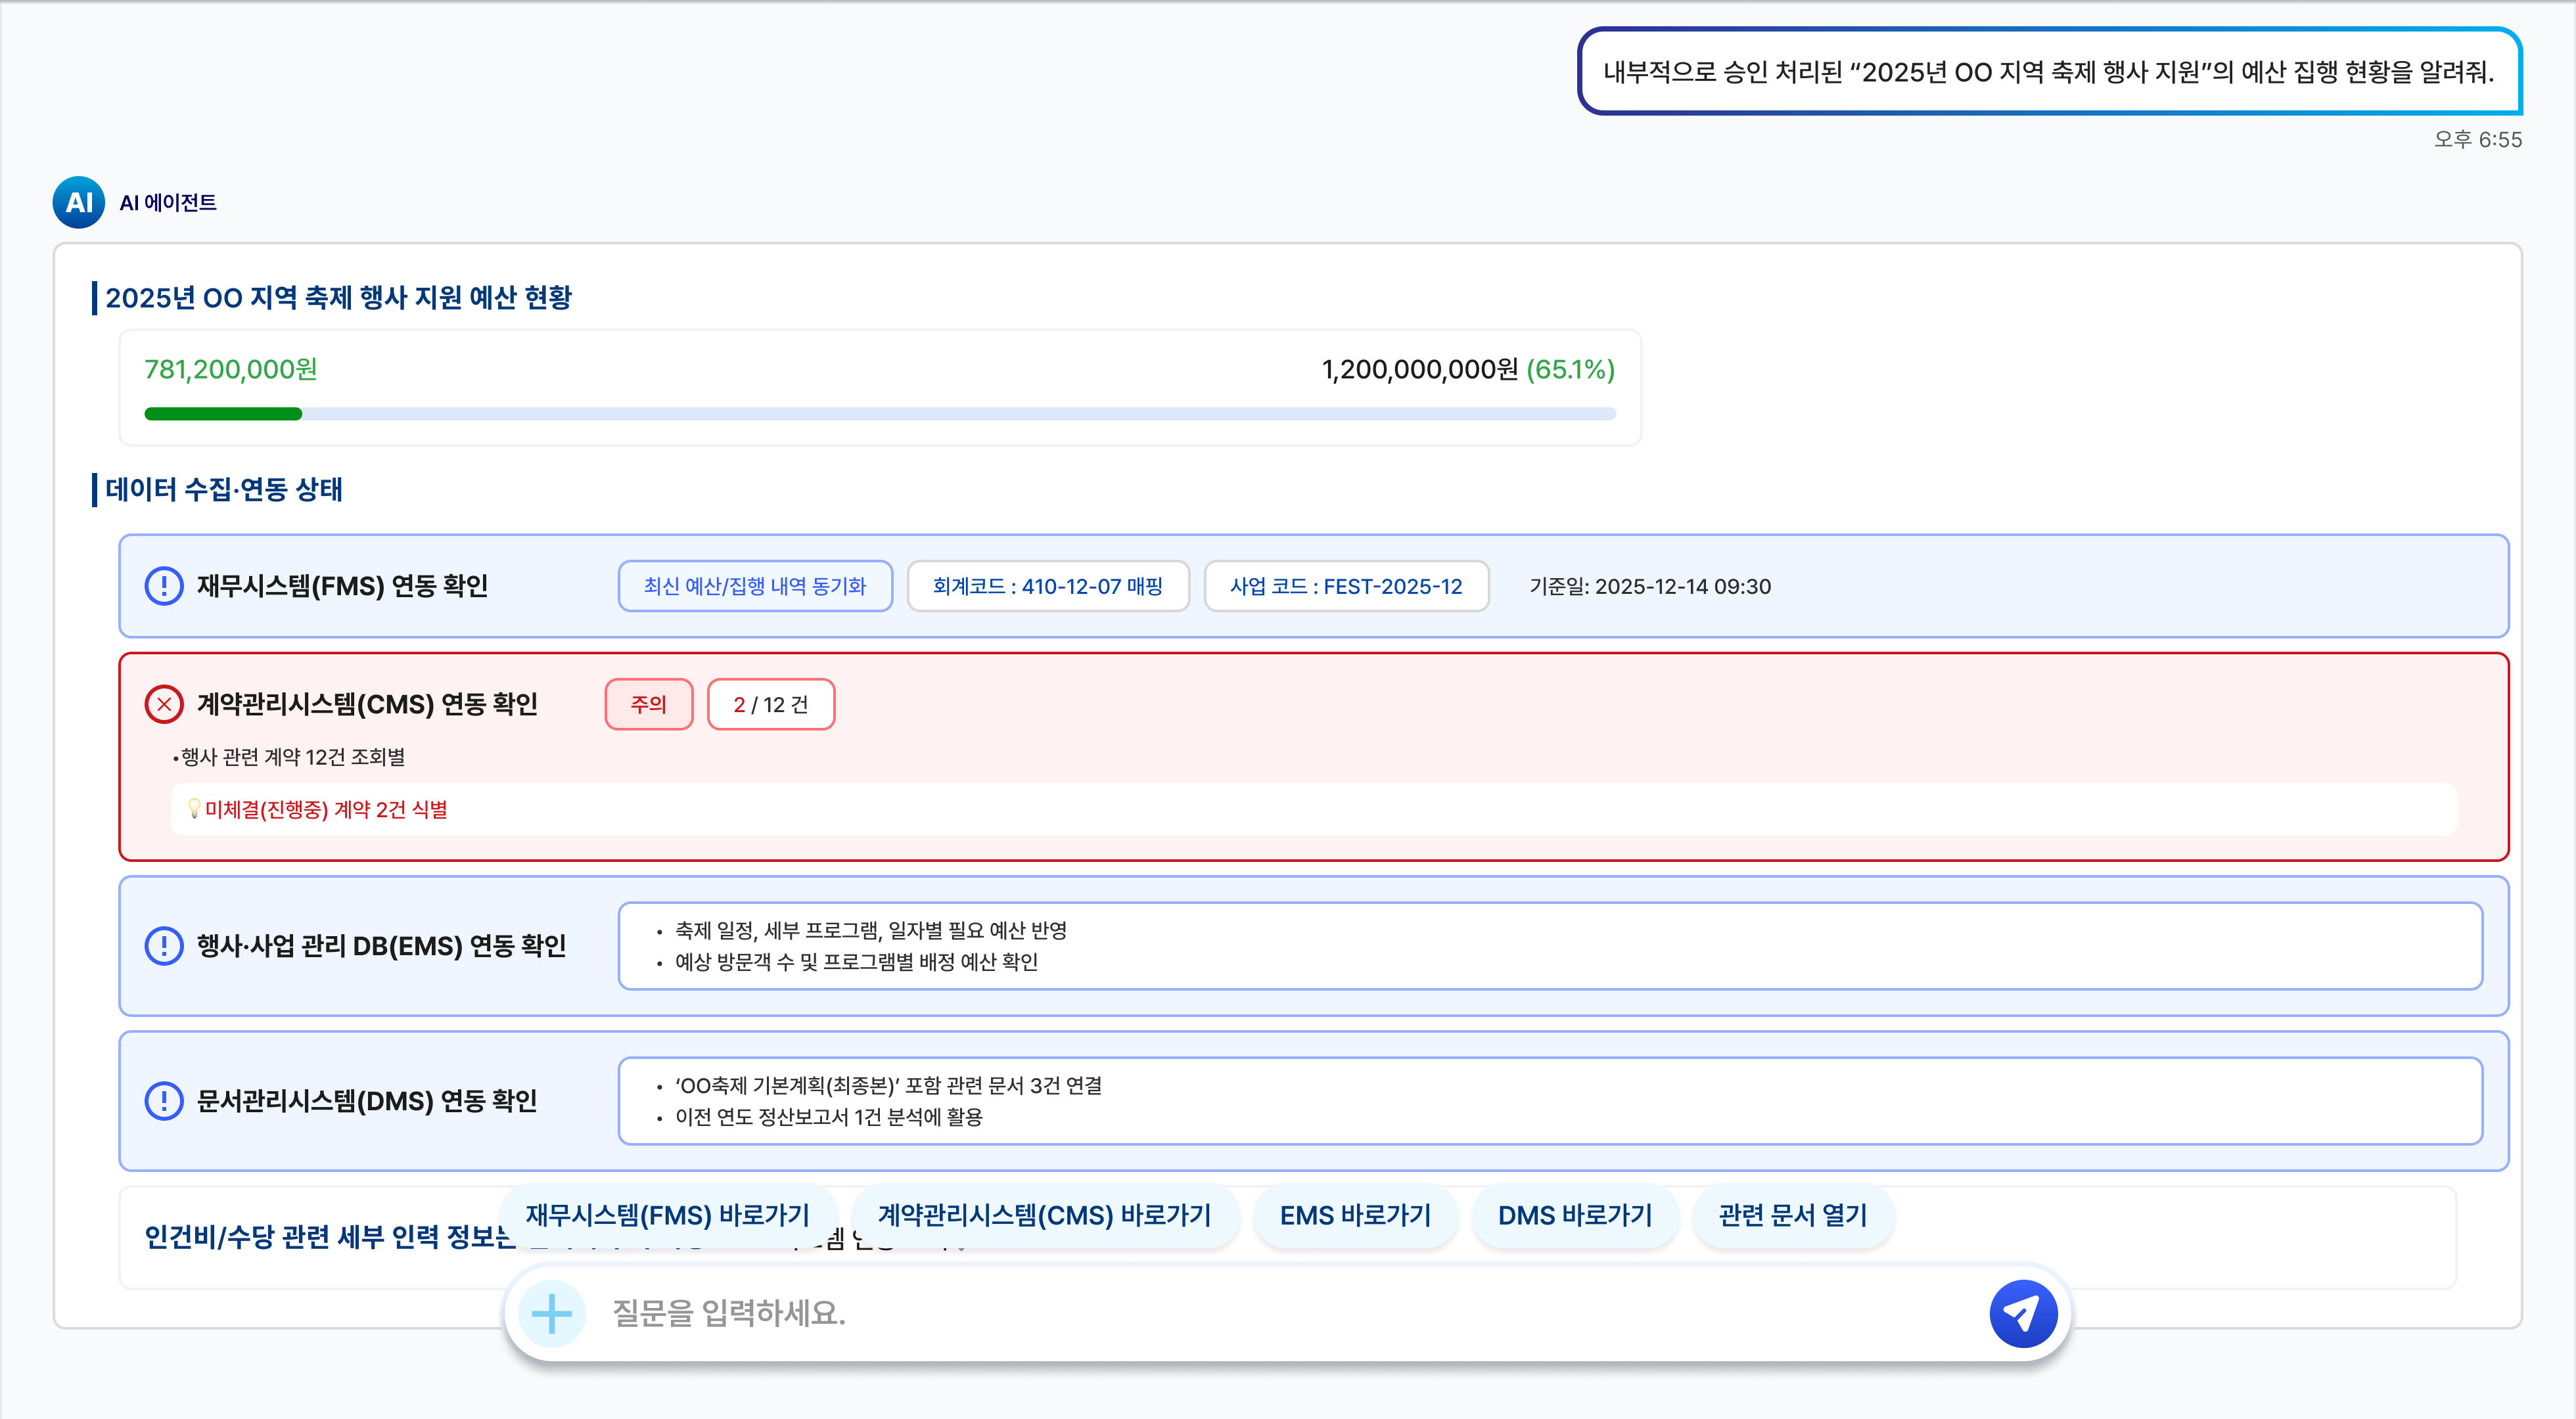Click the CMS row red error icon

(x=164, y=704)
